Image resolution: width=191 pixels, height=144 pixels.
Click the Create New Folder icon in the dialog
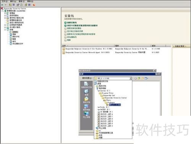click(x=142, y=78)
